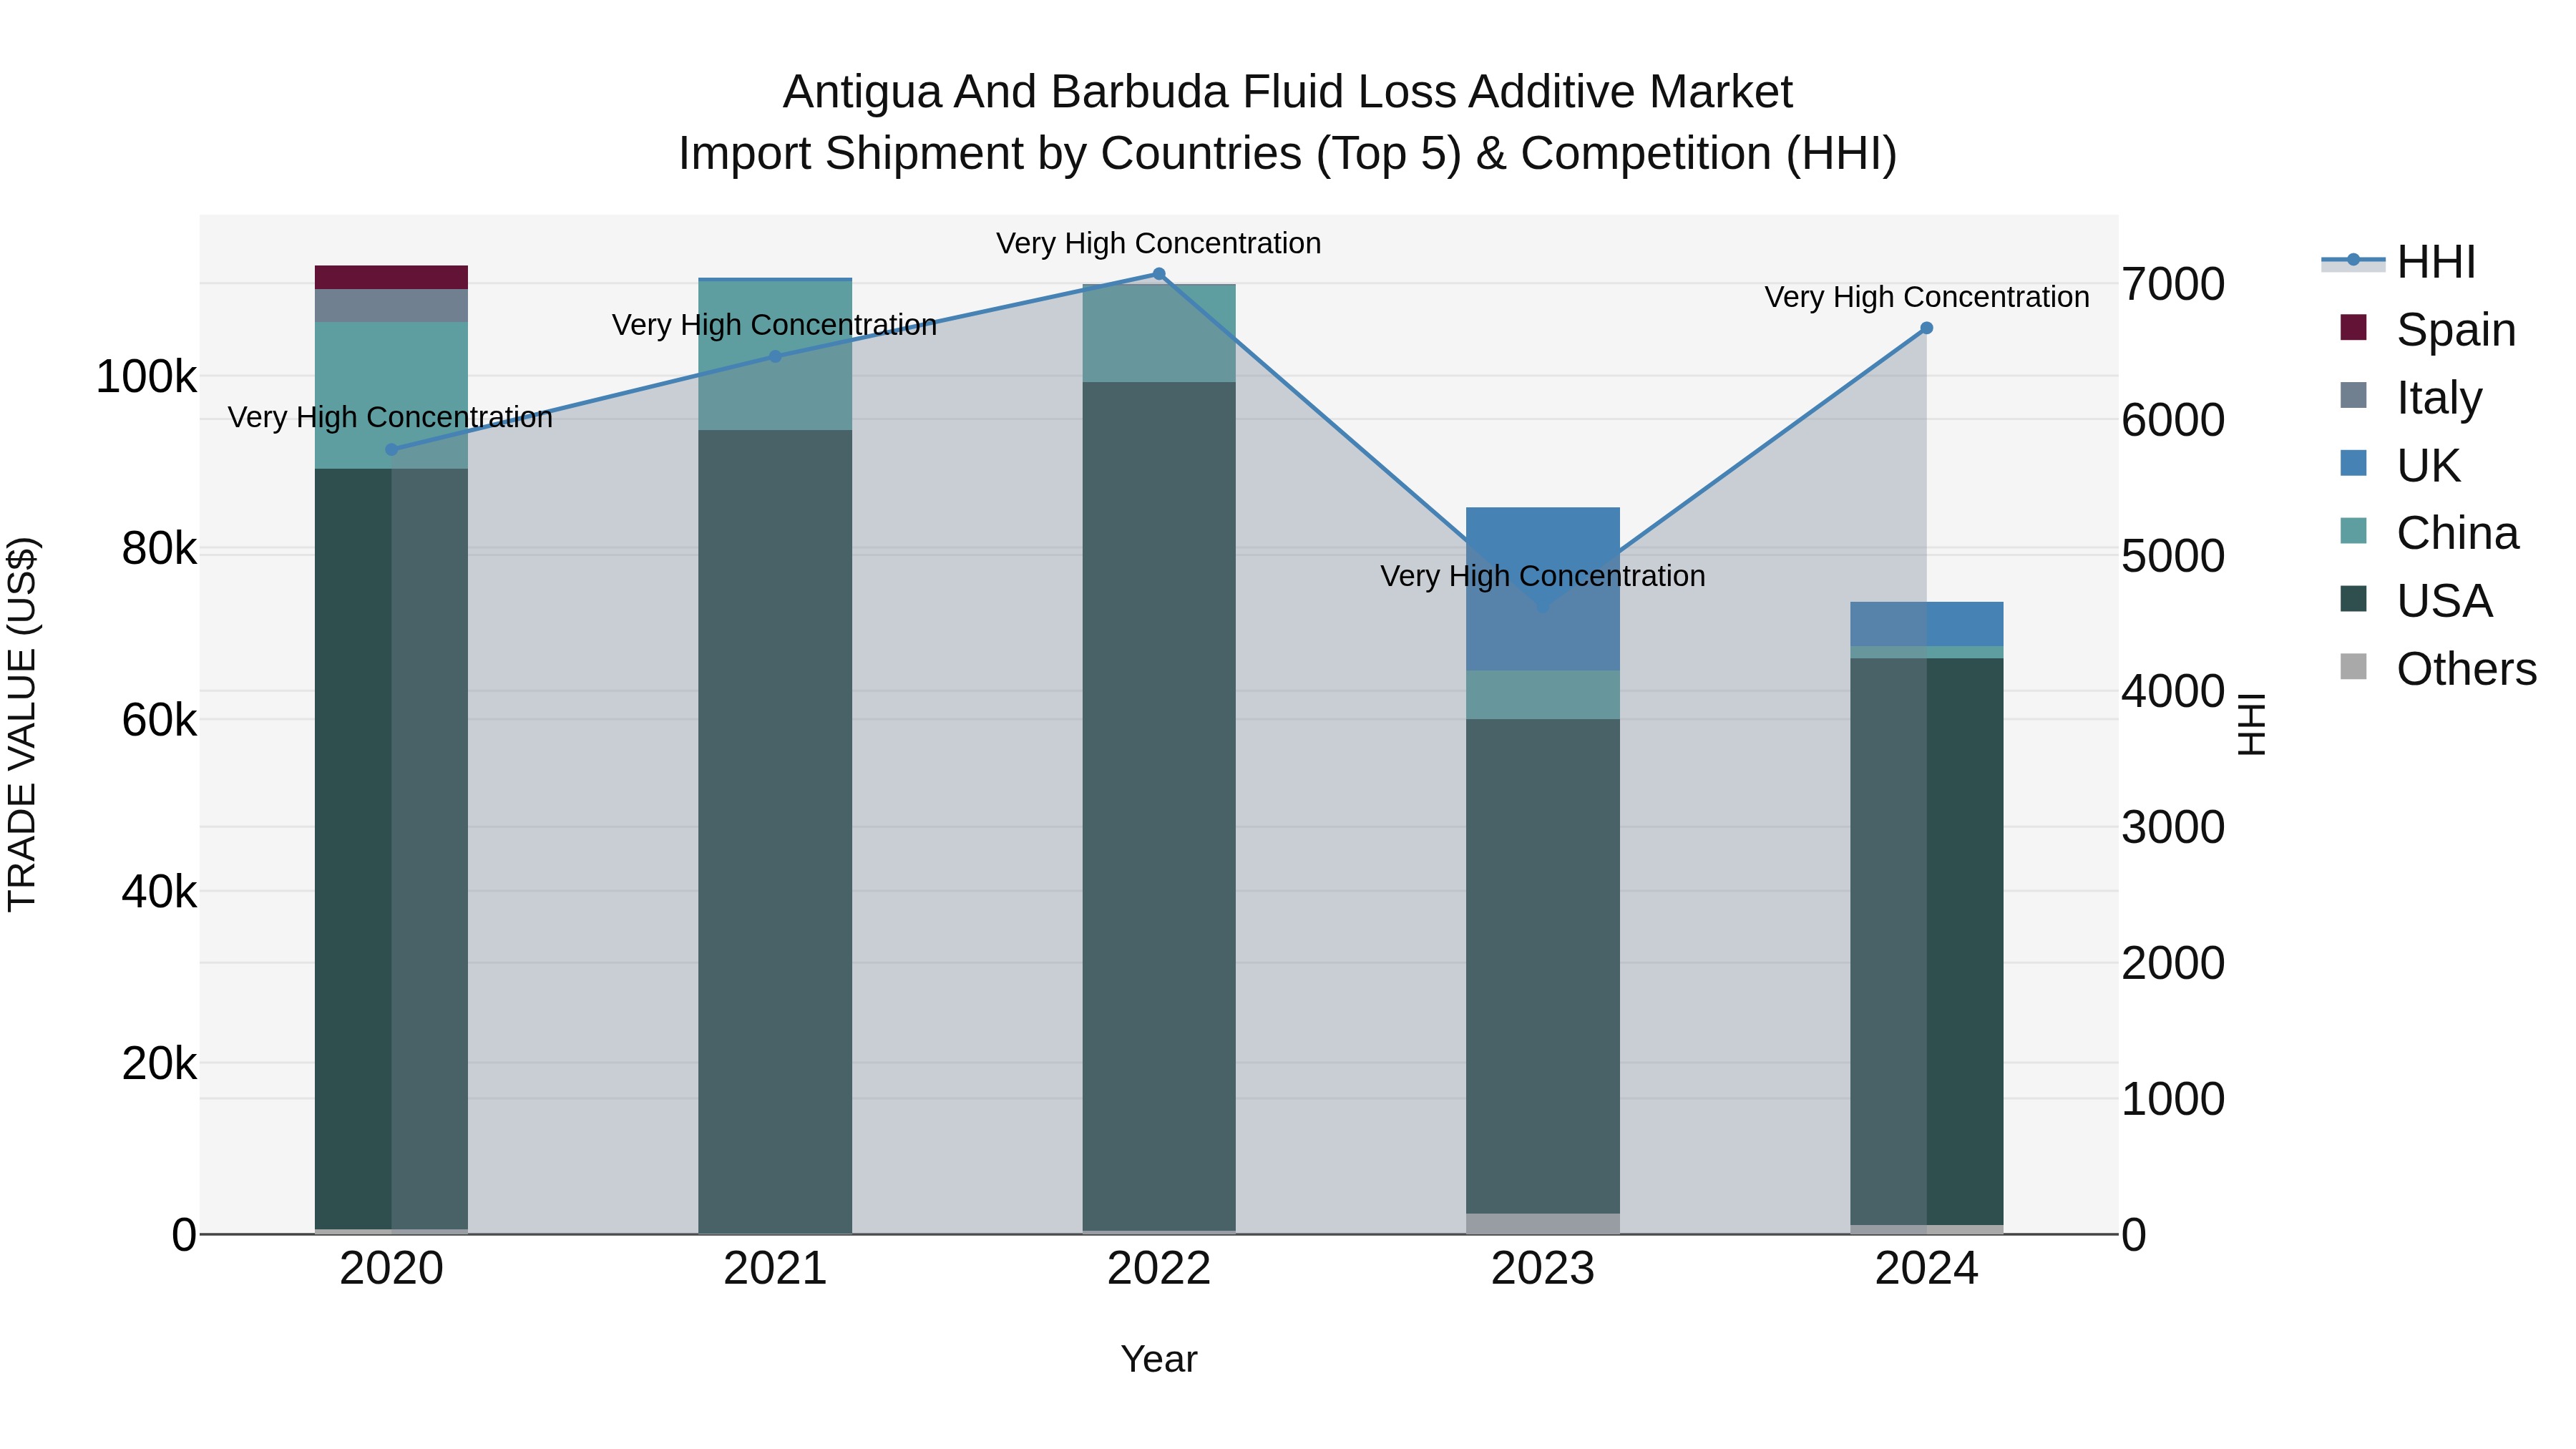Click the China segment of 2023 bar
The width and height of the screenshot is (2576, 1449).
point(1543,695)
